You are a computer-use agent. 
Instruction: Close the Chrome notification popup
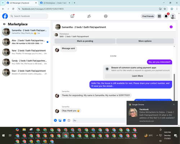[174, 104]
